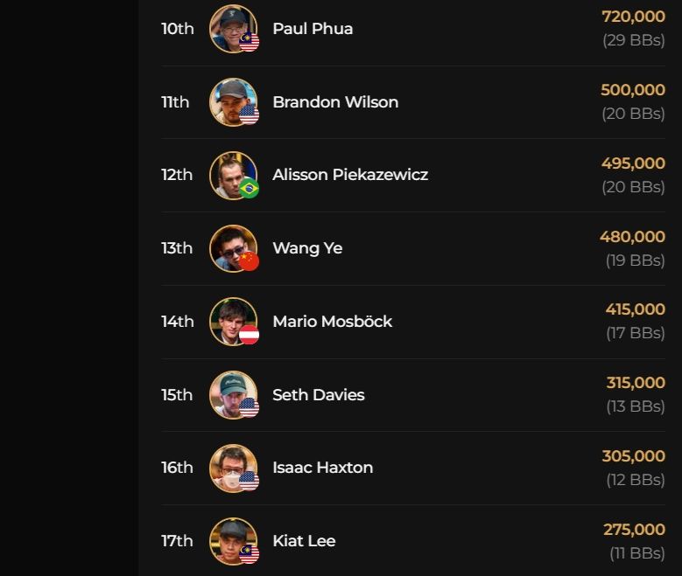682x576 pixels.
Task: Click Isaac Haxton's avatar image
Action: [x=232, y=468]
